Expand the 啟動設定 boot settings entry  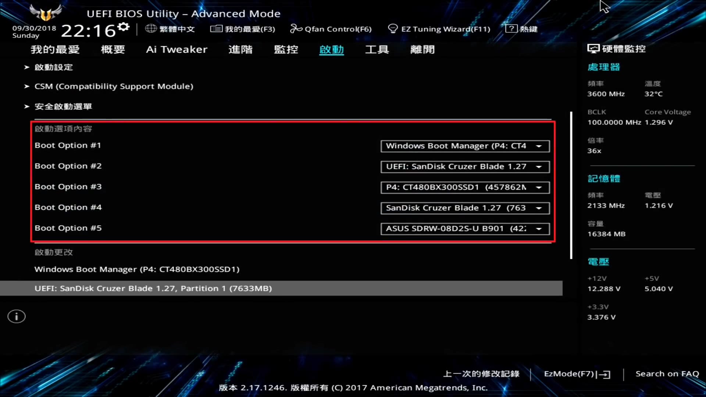click(x=54, y=67)
